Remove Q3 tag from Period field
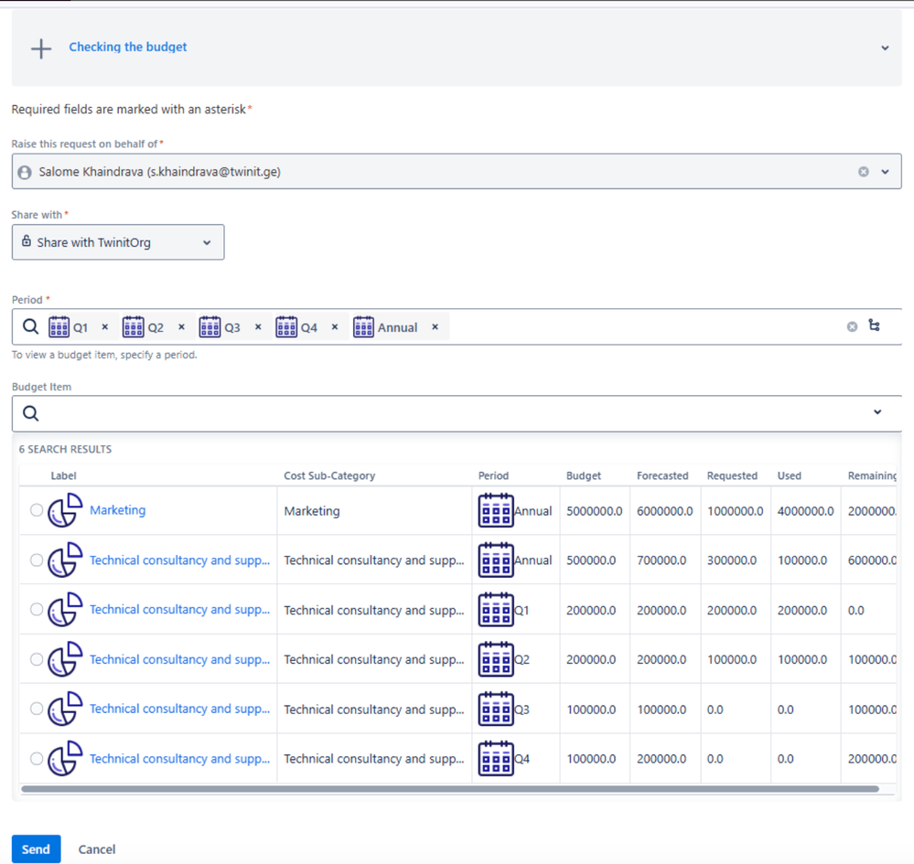 click(258, 327)
